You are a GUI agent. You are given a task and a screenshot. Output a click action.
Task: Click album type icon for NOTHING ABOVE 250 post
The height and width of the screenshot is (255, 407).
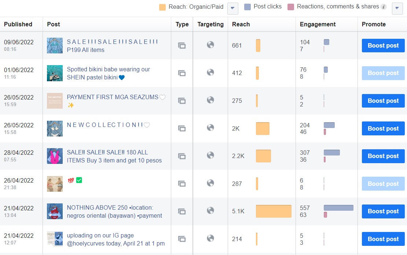click(x=182, y=211)
